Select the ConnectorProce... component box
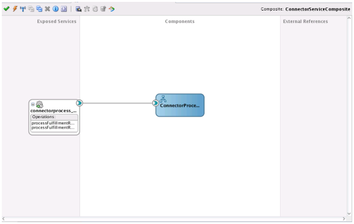This screenshot has width=354, height=224. point(180,105)
